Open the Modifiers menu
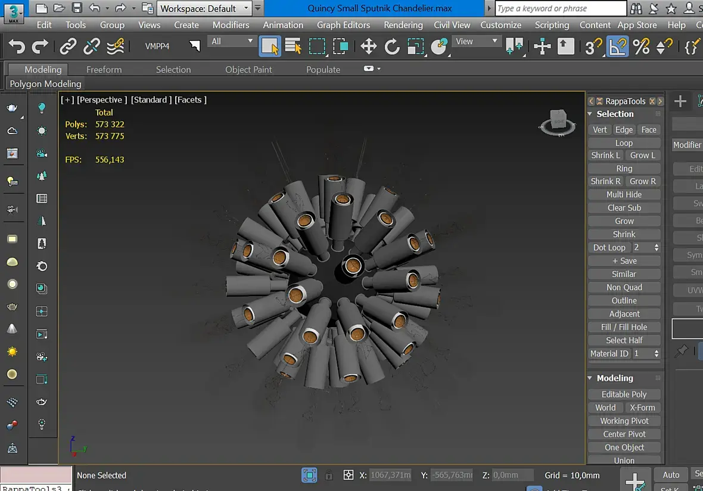Image resolution: width=703 pixels, height=491 pixels. (231, 25)
